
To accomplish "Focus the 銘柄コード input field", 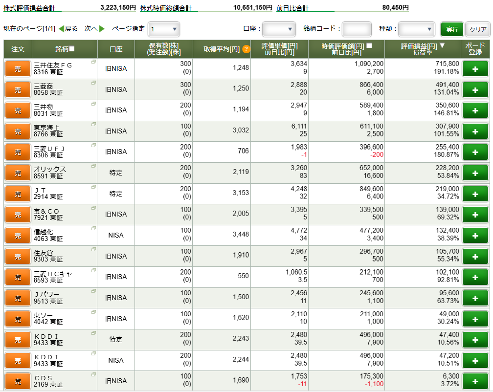I will [357, 29].
